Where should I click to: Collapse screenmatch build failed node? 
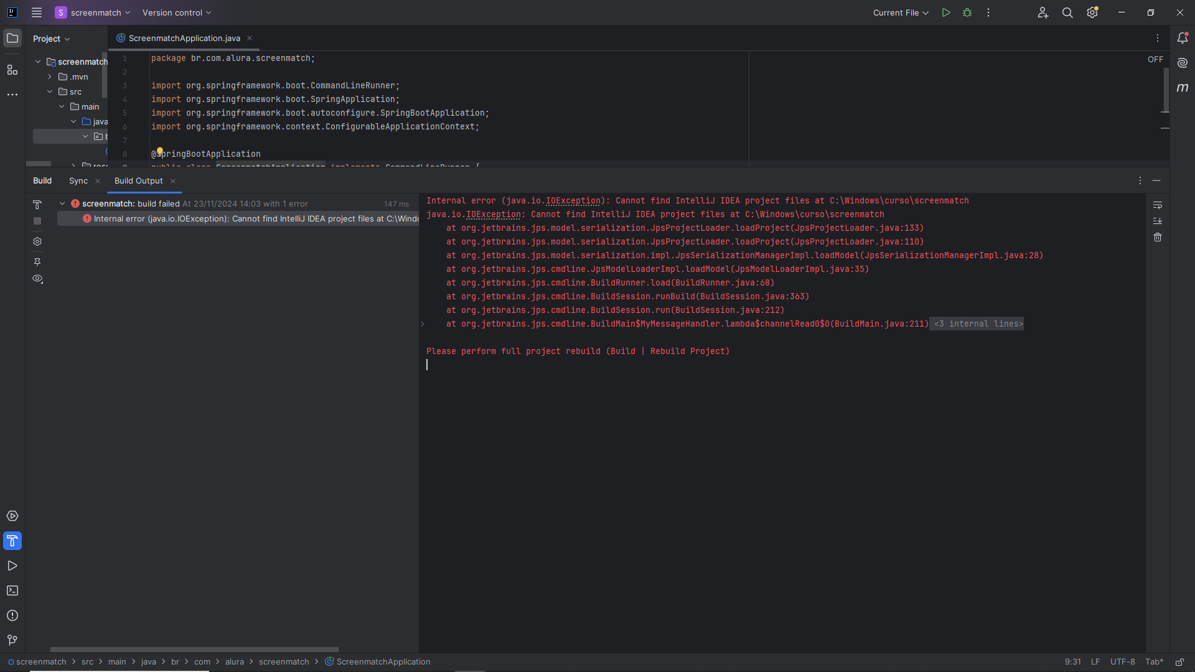tap(62, 203)
